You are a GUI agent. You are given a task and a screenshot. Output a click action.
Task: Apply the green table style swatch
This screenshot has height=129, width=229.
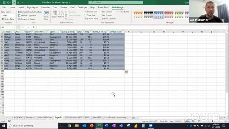point(179,15)
